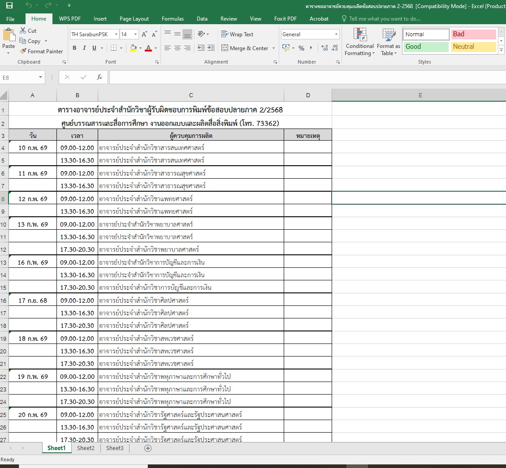
Task: Toggle Bold formatting
Action: click(x=74, y=48)
